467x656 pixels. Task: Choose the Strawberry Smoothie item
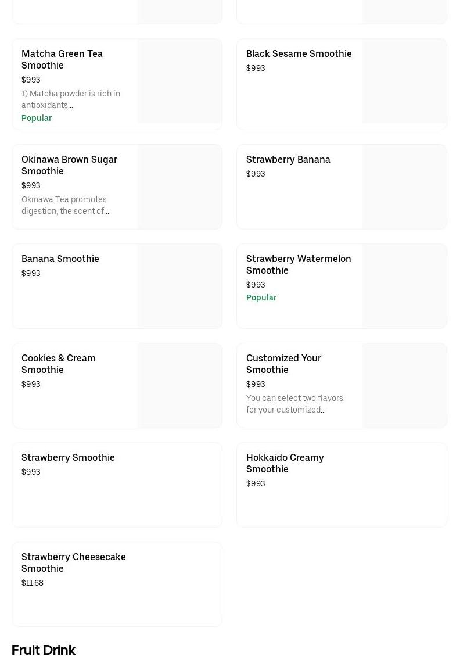pyautogui.click(x=68, y=457)
